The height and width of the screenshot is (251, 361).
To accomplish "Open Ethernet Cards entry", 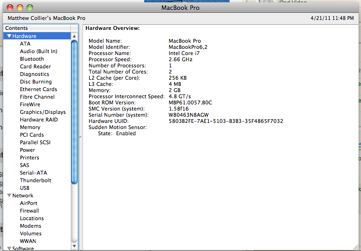I will (x=38, y=89).
